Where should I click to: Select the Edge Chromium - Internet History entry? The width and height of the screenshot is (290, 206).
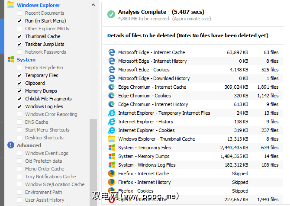tap(153, 104)
